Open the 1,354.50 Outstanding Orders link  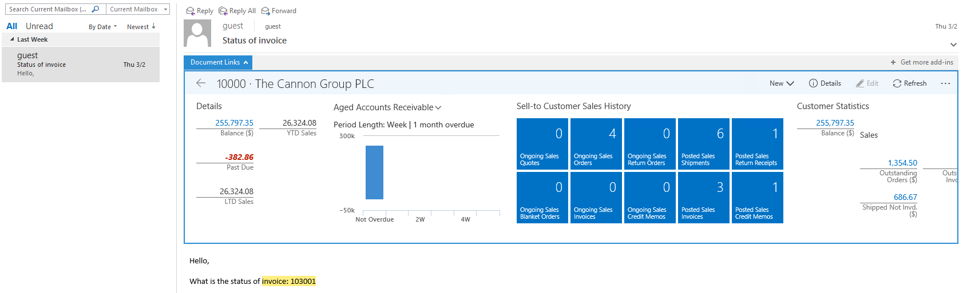coord(902,163)
